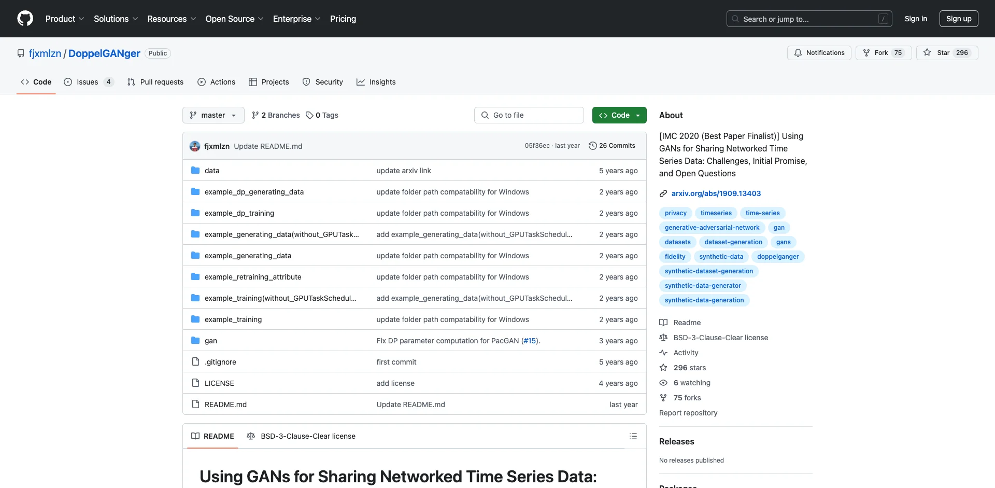Click the search magnifier icon in header
995x488 pixels.
[x=735, y=19]
